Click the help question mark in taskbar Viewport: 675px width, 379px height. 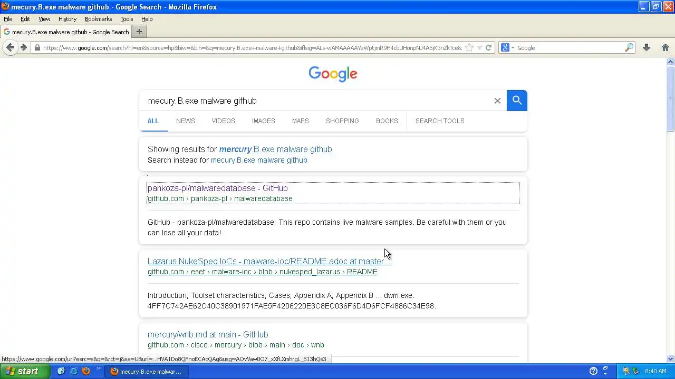(x=593, y=371)
